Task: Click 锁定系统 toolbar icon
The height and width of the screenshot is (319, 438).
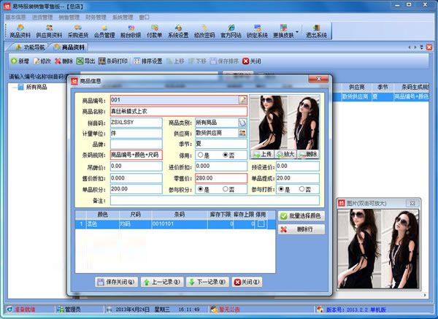Action: click(x=257, y=30)
